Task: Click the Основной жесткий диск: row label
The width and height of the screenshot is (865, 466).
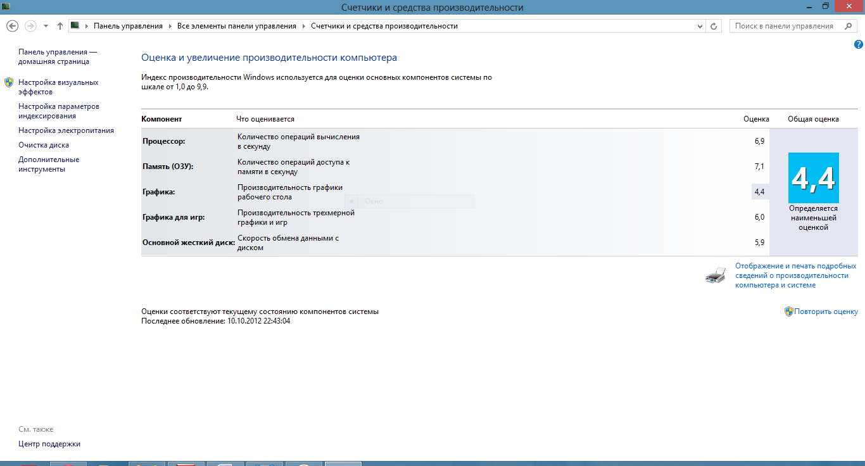Action: [189, 242]
